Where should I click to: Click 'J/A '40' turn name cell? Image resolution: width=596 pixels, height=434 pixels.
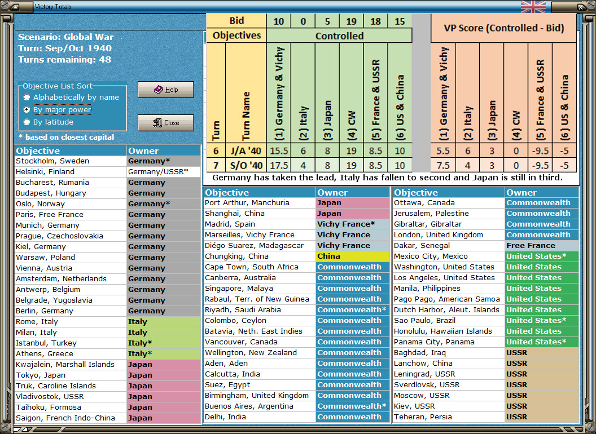(x=246, y=150)
